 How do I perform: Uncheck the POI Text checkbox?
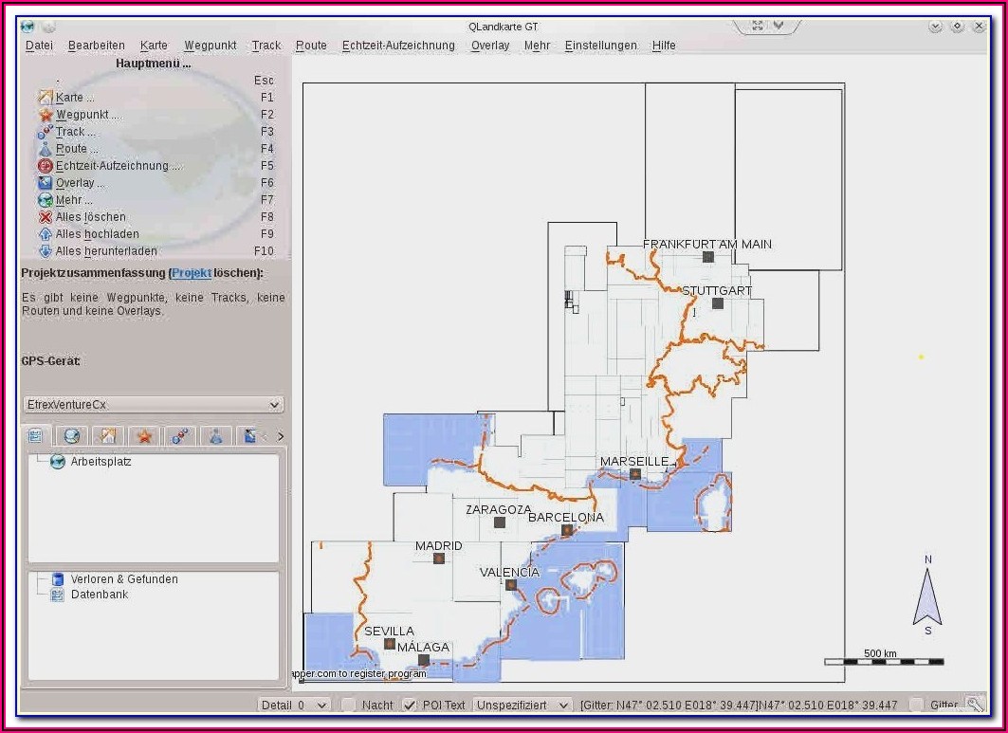(x=410, y=705)
